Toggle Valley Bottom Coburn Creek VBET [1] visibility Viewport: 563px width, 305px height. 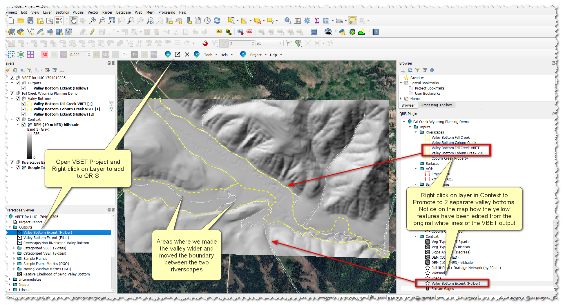point(23,109)
